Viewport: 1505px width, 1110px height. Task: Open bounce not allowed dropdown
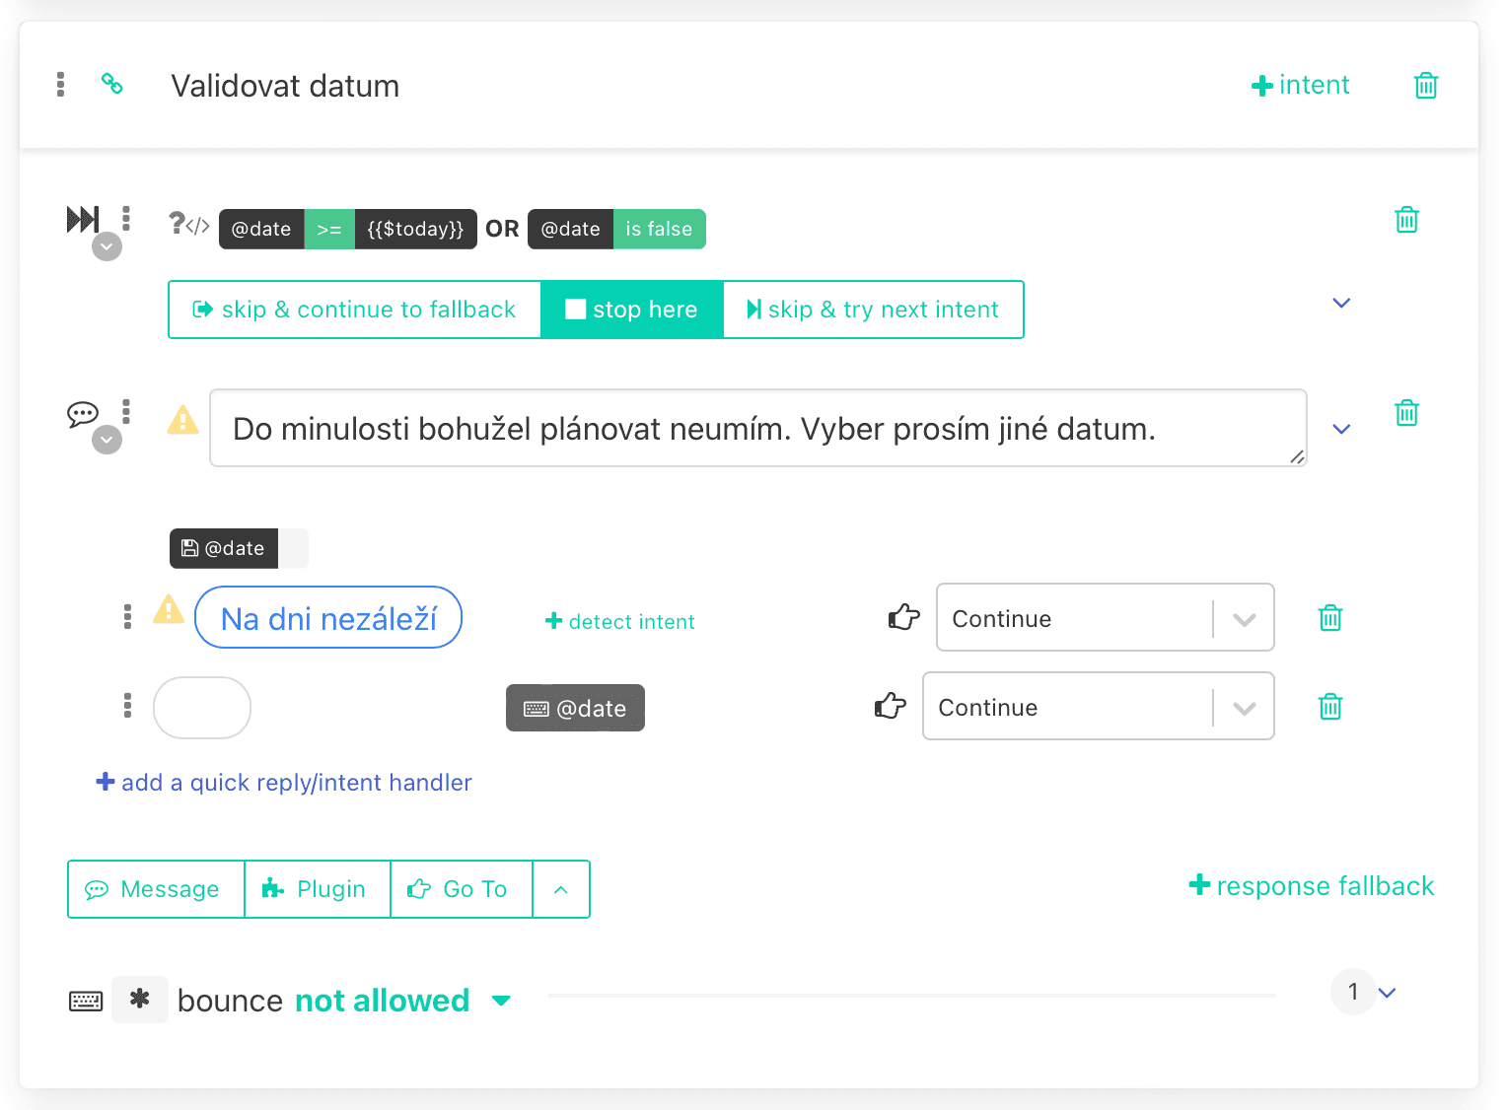tap(403, 1001)
